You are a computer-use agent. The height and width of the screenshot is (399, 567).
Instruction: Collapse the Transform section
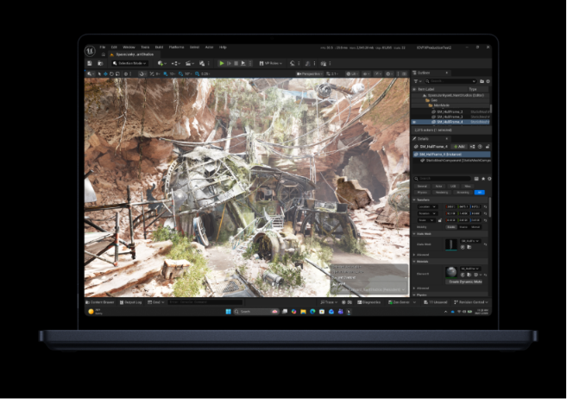tap(414, 199)
